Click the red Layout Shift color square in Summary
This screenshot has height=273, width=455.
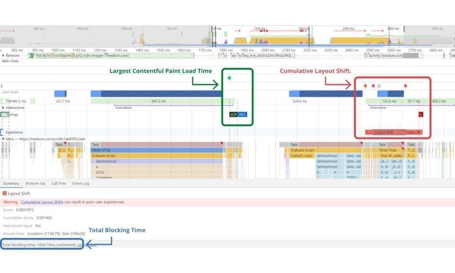click(x=5, y=193)
